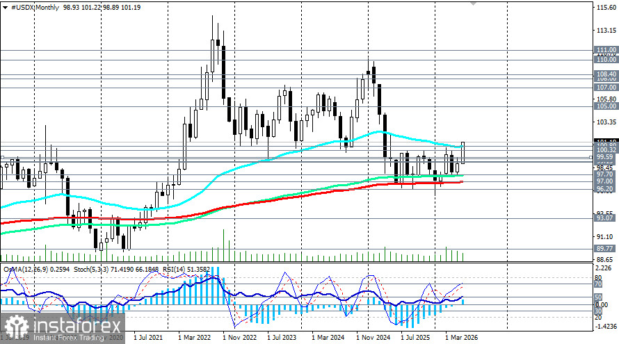
Task: Click the -1.4236 indicator scale value
Action: click(x=605, y=326)
